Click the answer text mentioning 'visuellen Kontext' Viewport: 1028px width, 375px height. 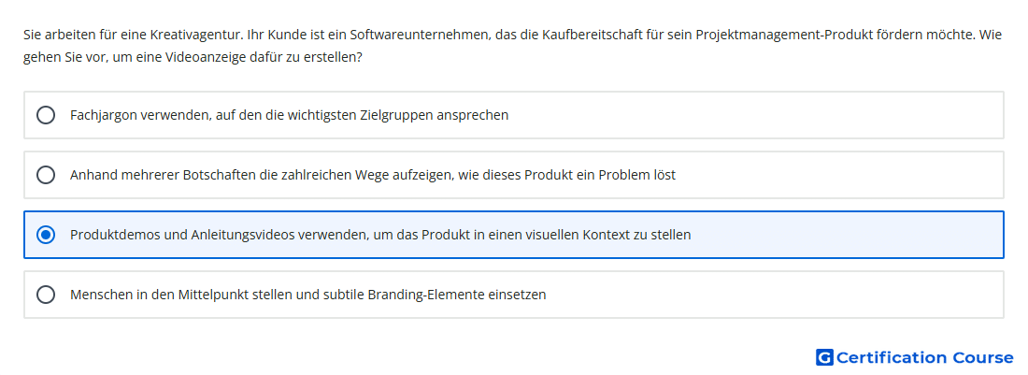pyautogui.click(x=380, y=235)
